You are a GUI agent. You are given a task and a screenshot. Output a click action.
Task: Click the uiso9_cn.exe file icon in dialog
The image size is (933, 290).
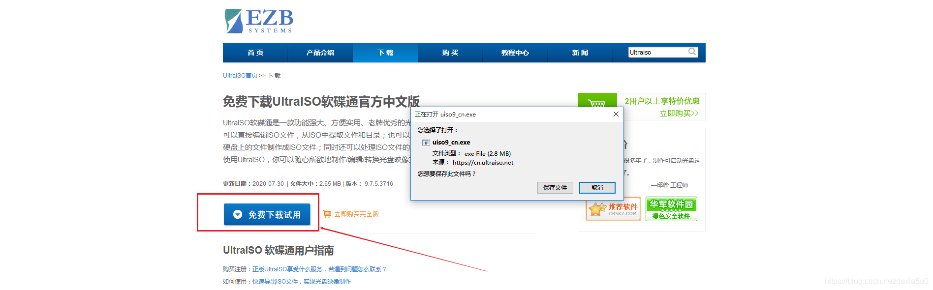point(426,143)
